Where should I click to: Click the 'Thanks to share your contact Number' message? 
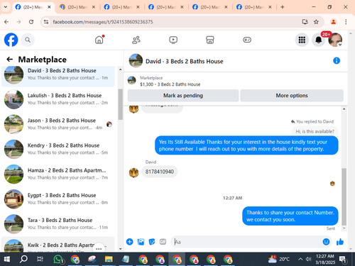click(290, 216)
